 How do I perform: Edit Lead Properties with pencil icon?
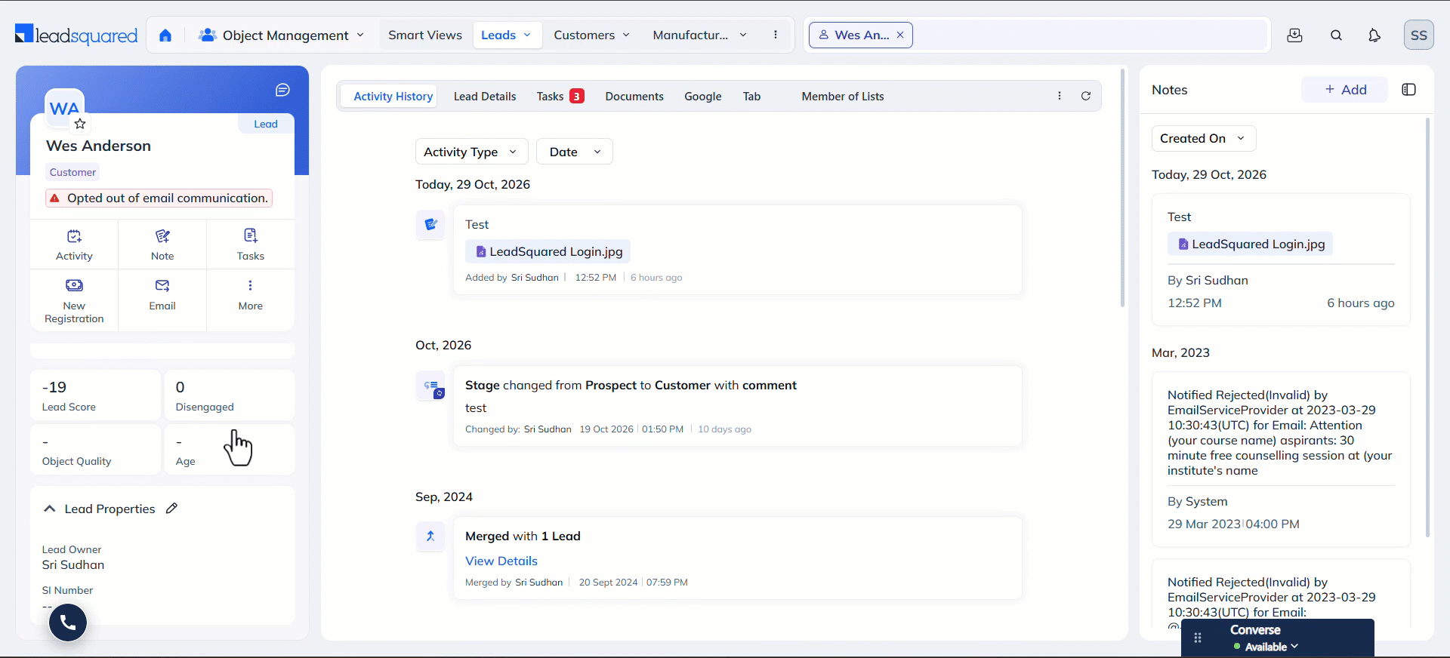tap(172, 509)
